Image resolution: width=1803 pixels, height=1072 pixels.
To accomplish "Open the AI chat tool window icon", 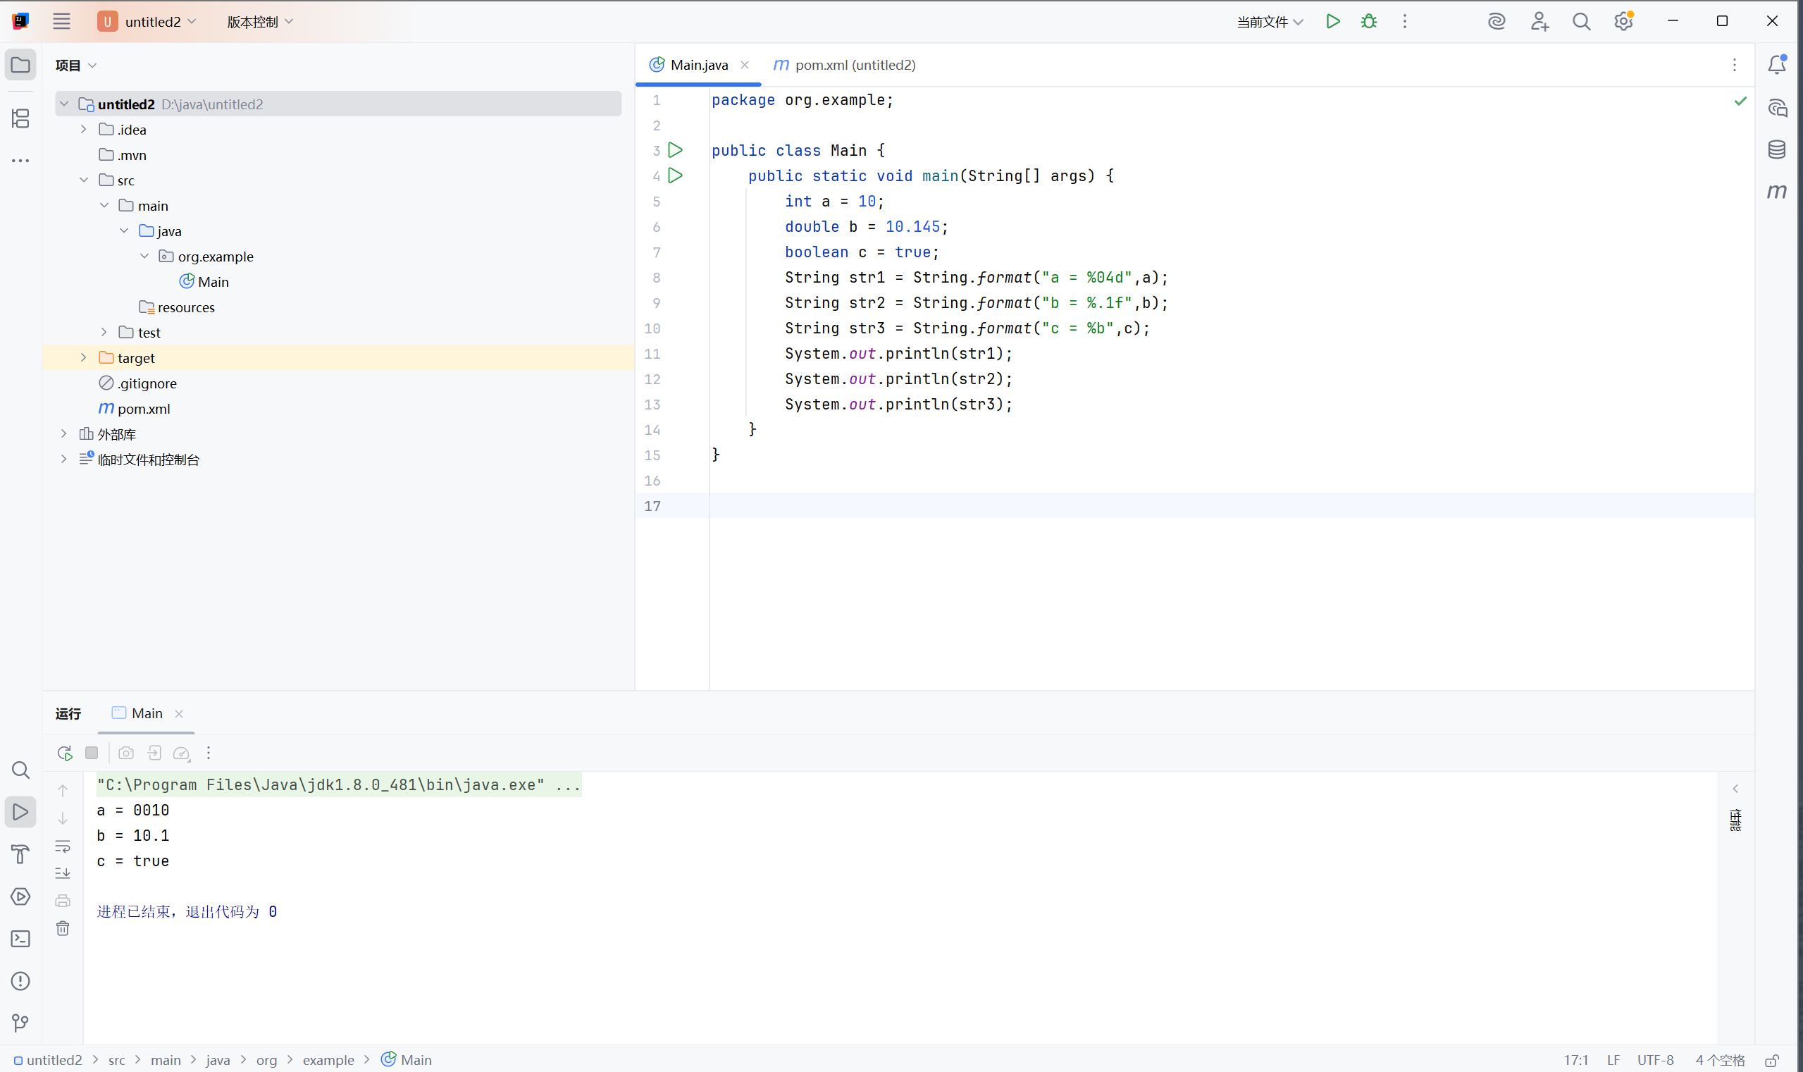I will point(1777,109).
